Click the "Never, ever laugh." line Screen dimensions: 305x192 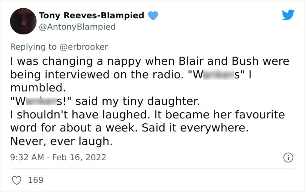point(61,141)
